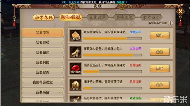The image size is (190, 106).
Task: Select the 出类拔萃 stage tab
Action: point(98,18)
